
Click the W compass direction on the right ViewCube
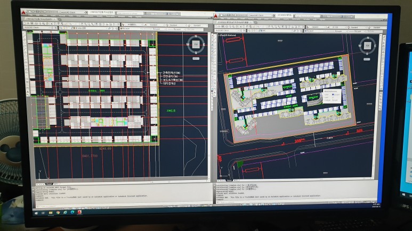[360, 46]
